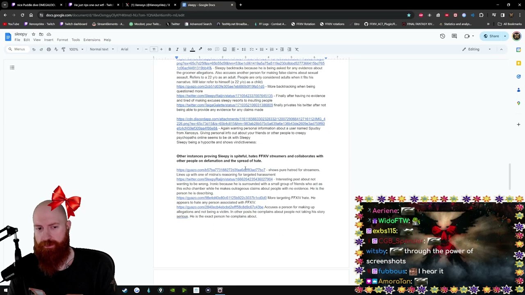525x295 pixels.
Task: Toggle Chrome bookmark star for page
Action: pos(409,15)
